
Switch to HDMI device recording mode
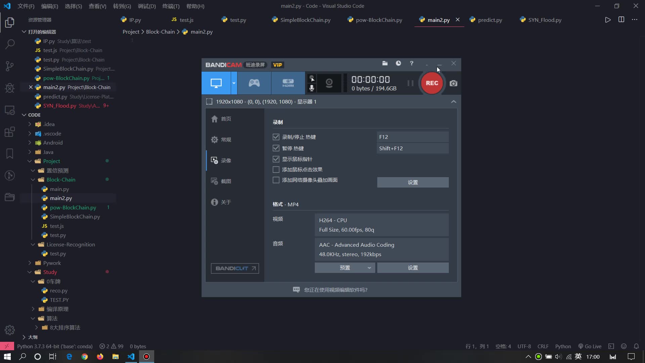pyautogui.click(x=288, y=83)
